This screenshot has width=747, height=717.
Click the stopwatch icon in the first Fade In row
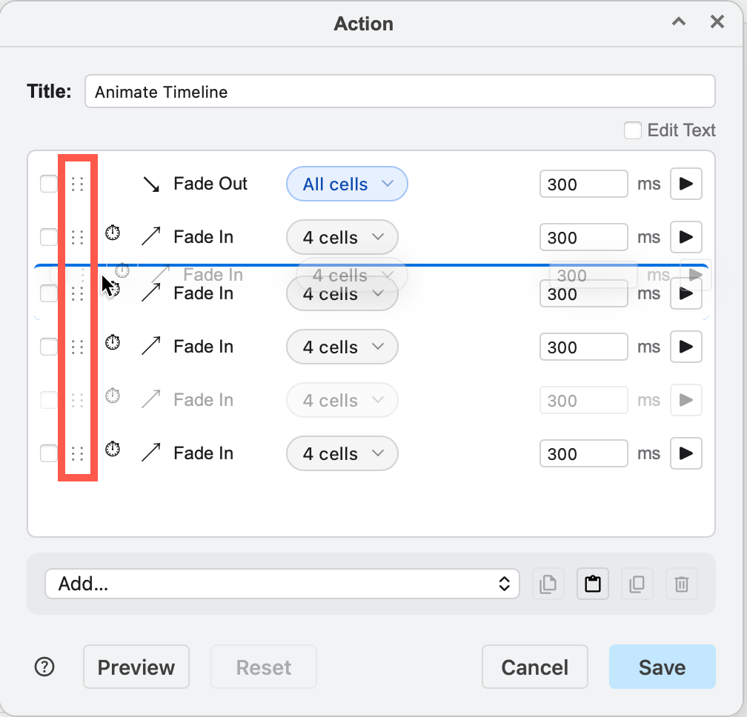[x=113, y=233]
